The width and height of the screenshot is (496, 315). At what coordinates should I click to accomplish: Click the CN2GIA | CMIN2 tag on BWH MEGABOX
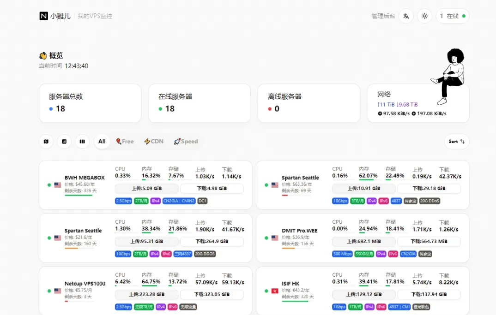[x=179, y=201]
